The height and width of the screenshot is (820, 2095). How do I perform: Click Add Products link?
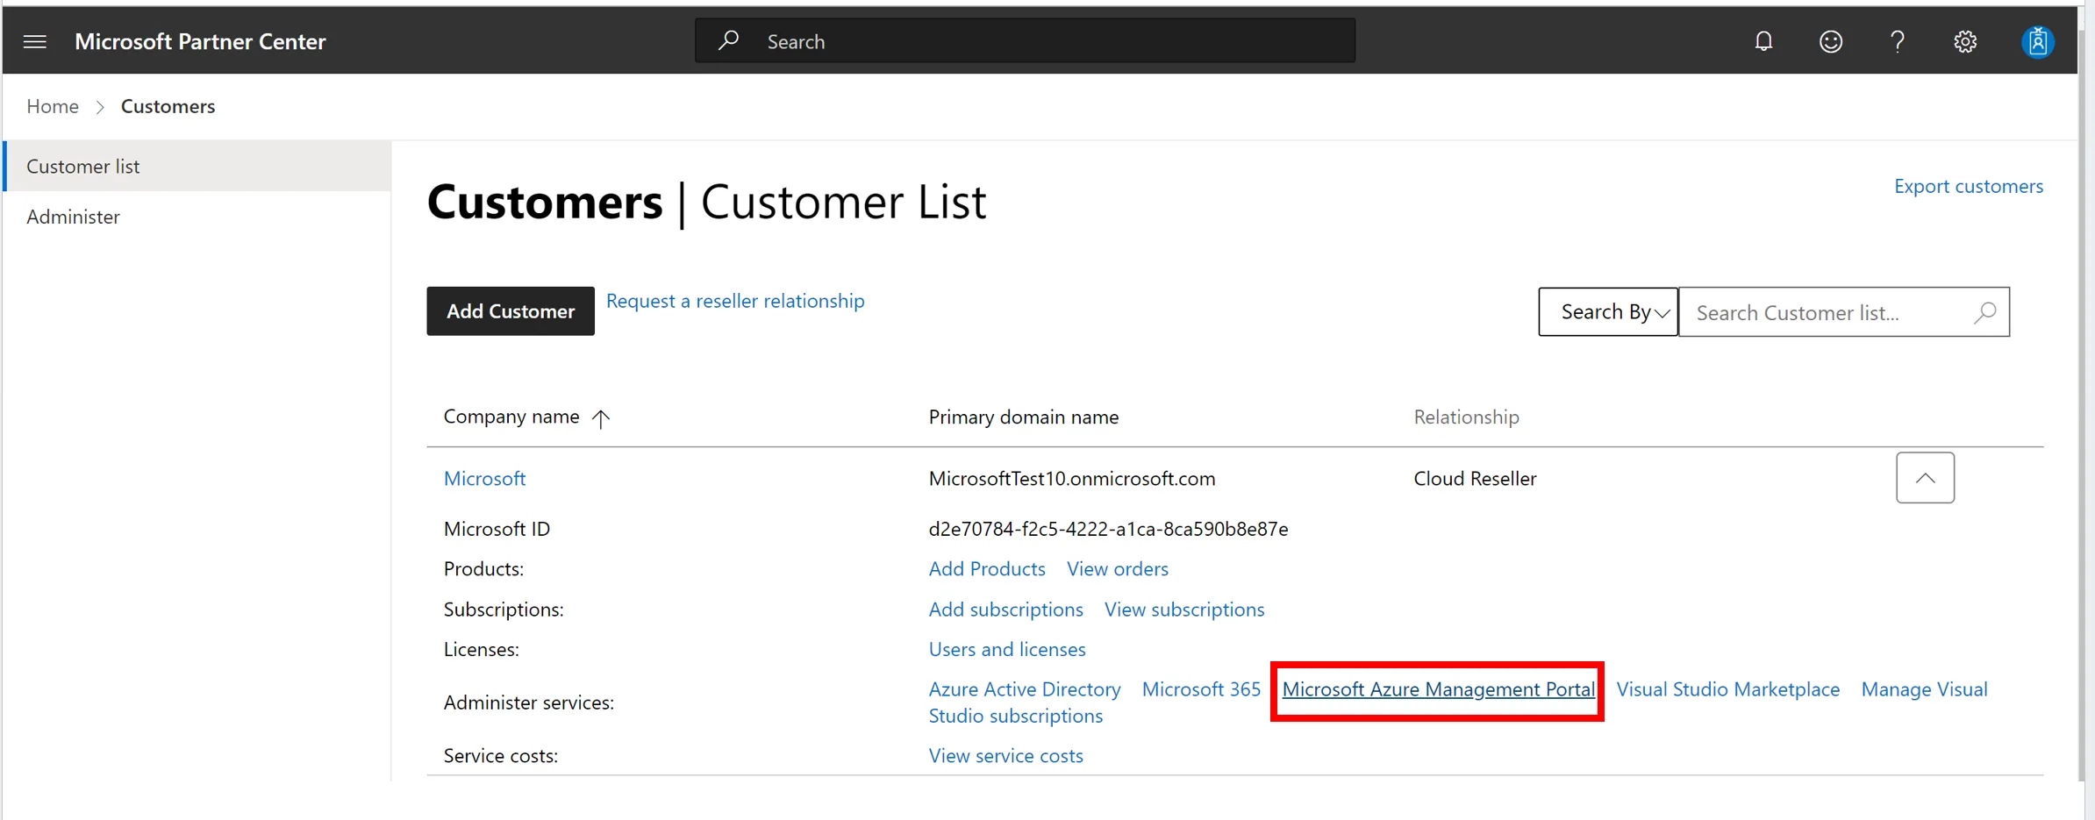[987, 568]
